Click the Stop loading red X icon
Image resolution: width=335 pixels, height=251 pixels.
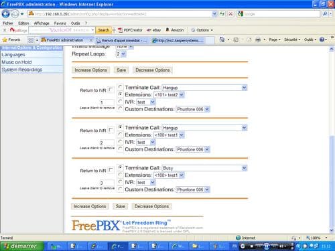[230, 14]
